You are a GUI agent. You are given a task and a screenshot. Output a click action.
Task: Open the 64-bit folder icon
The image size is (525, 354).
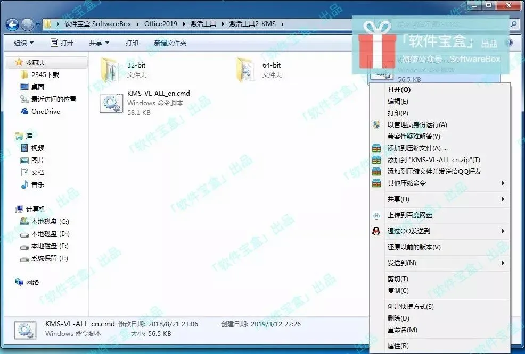(245, 70)
